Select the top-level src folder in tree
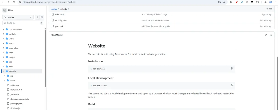 point(11,62)
